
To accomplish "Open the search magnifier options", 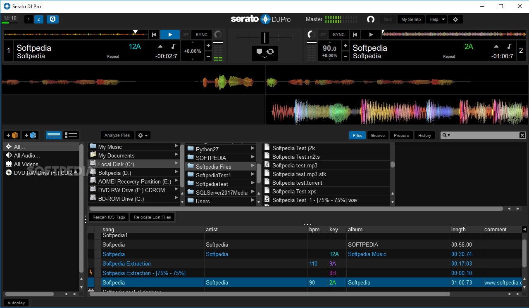I will point(446,135).
